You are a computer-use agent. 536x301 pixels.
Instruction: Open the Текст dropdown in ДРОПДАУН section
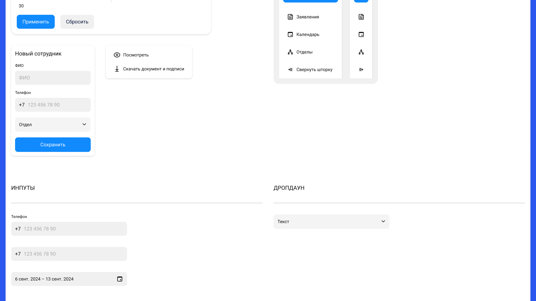click(331, 221)
